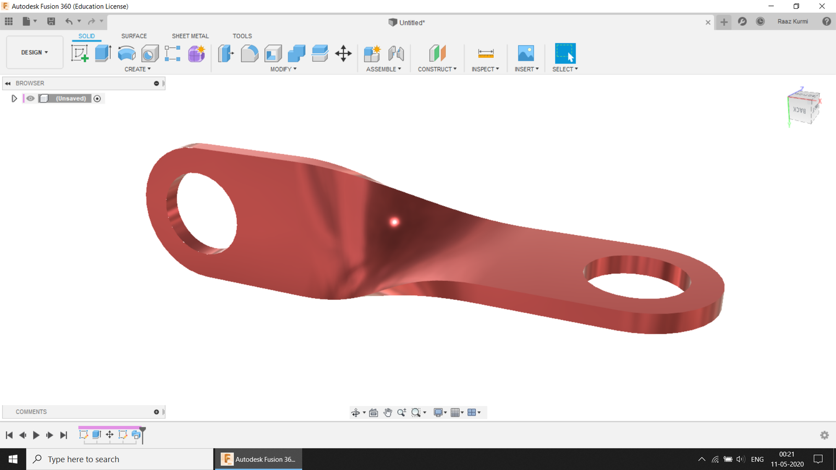Screen dimensions: 836x470
Task: Undo the last action
Action: pyautogui.click(x=69, y=21)
